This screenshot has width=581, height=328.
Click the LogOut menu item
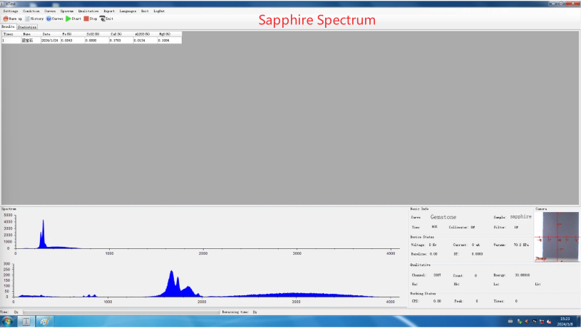tap(159, 11)
